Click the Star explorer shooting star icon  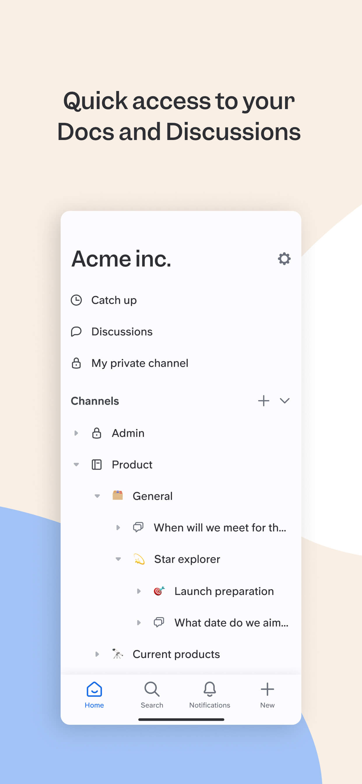pos(139,559)
